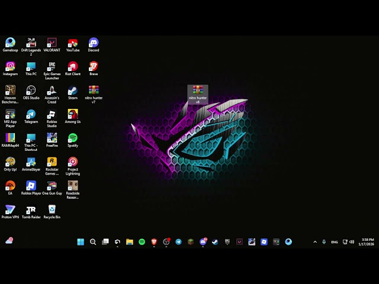Select the EA desktop shortcut
379x284 pixels.
point(10,188)
